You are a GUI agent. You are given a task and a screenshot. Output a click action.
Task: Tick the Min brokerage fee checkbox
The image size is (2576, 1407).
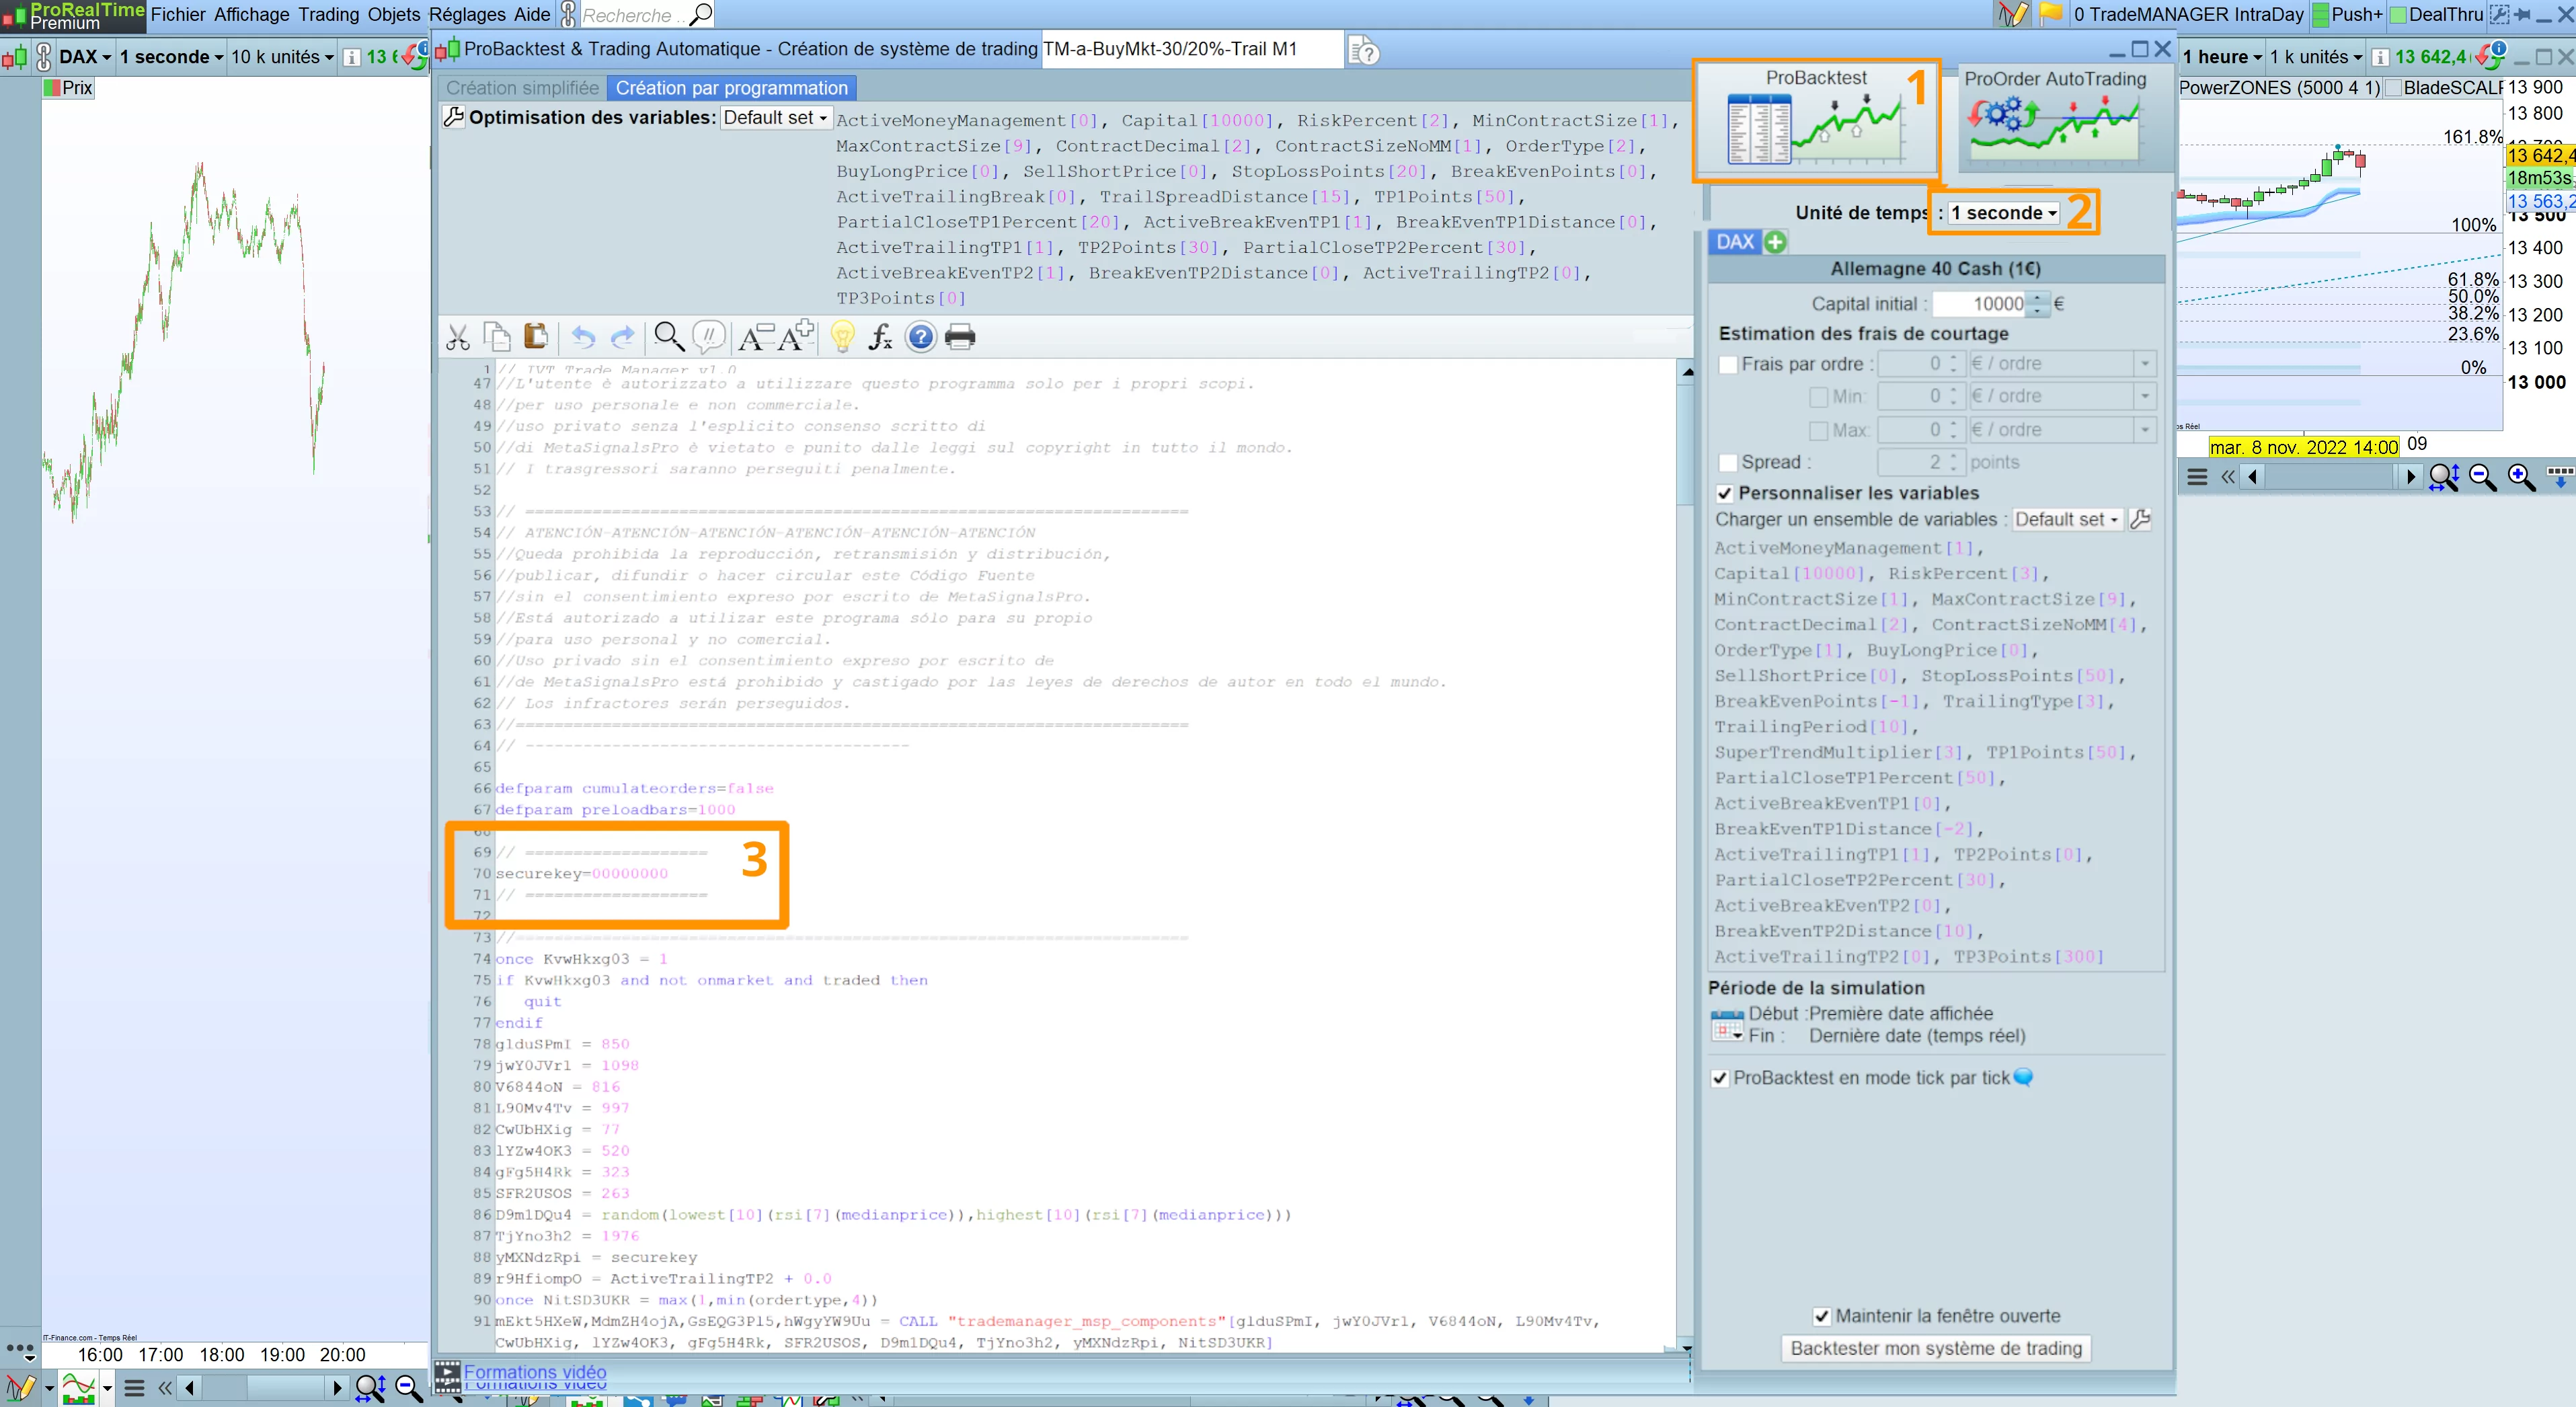(x=1819, y=397)
